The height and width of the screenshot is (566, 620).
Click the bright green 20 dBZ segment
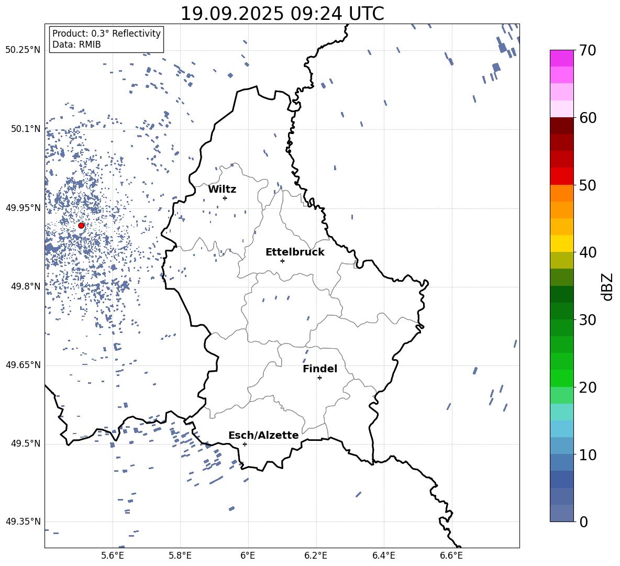[561, 378]
